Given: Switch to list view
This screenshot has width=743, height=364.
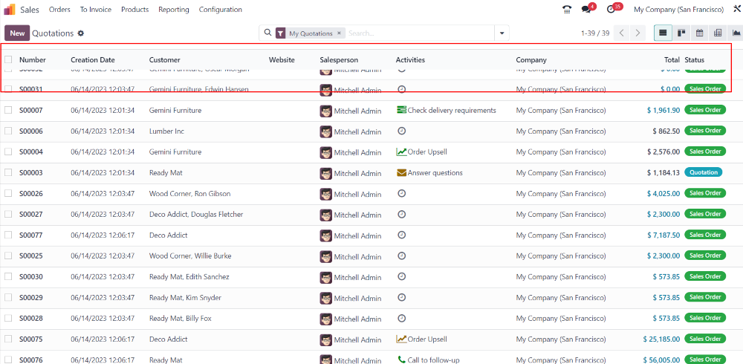Looking at the screenshot, I should (x=663, y=33).
